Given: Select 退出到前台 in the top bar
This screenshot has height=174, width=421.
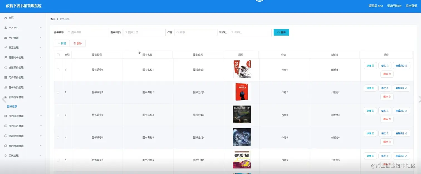Looking at the screenshot, I should click(x=394, y=6).
